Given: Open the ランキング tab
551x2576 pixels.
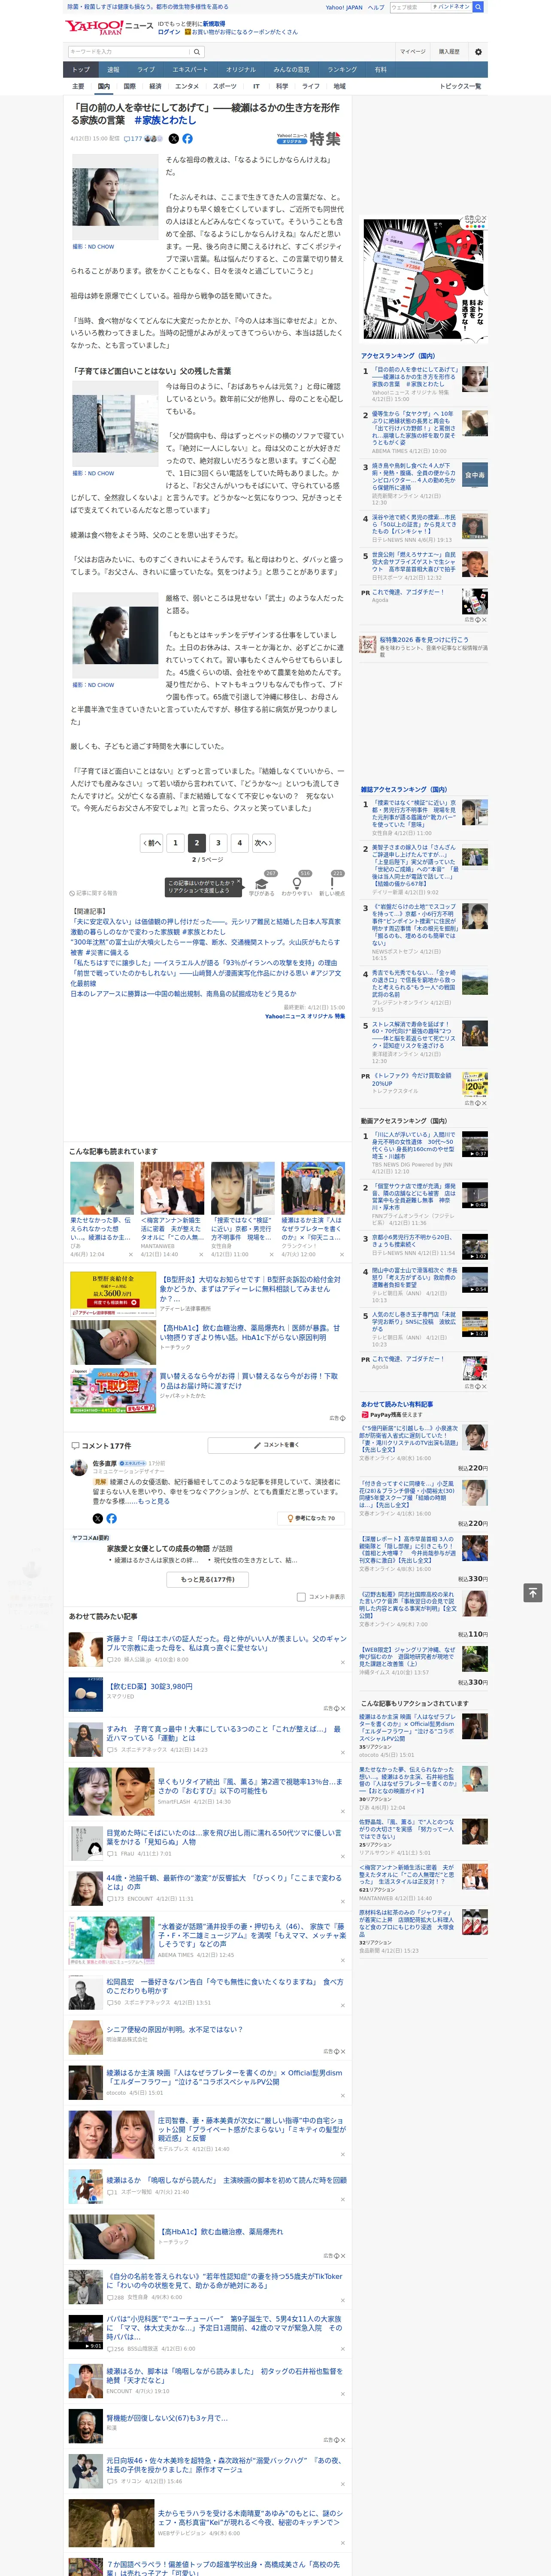Looking at the screenshot, I should coord(342,70).
